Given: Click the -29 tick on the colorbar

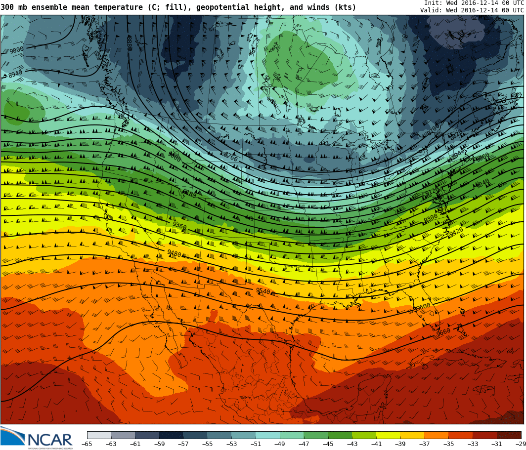Looking at the screenshot, I should click(x=520, y=444).
